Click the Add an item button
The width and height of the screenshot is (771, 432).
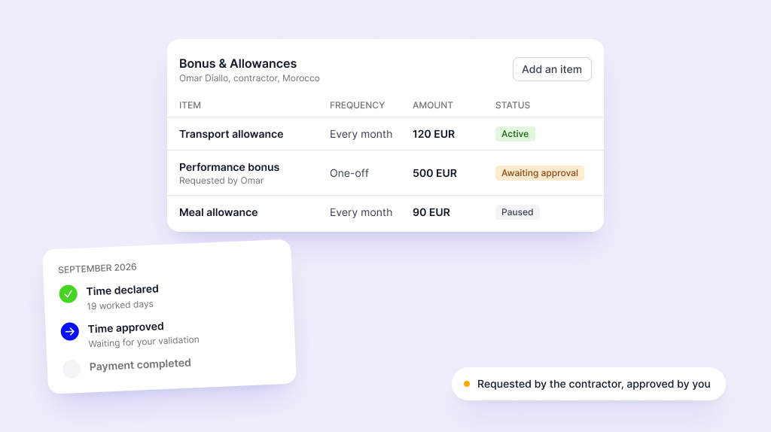click(x=552, y=69)
